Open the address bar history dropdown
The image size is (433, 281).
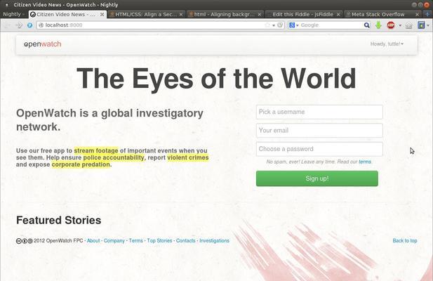tap(274, 25)
